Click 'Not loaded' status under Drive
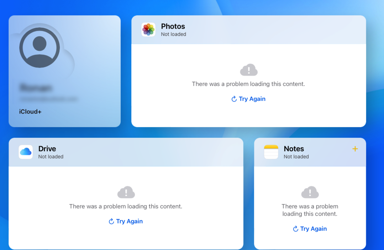Screen dimensions: 384x250 pyautogui.click(x=51, y=157)
